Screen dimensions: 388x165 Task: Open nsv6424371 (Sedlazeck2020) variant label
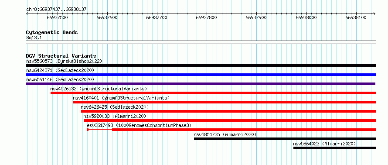tap(60, 70)
